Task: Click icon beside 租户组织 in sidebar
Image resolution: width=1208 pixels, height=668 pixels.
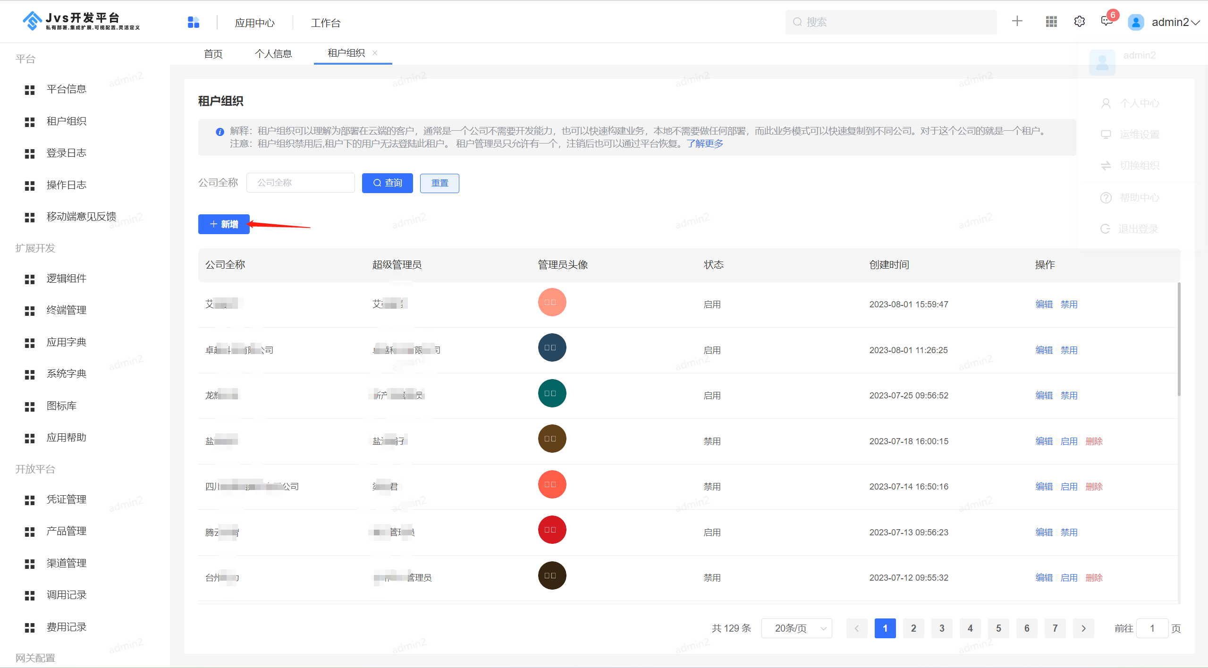Action: coord(30,122)
